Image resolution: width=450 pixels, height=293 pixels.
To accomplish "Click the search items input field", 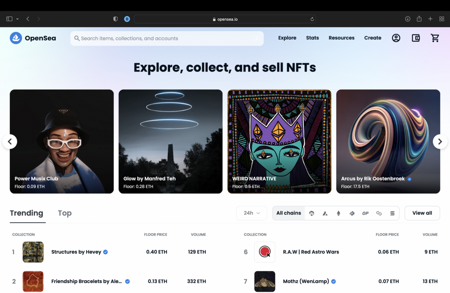I will click(x=167, y=39).
